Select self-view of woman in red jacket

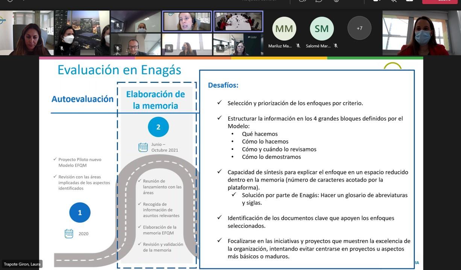tap(422, 33)
